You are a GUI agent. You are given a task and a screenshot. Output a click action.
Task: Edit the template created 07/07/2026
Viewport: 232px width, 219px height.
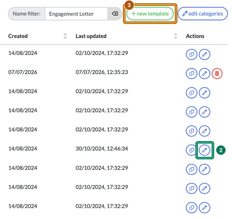[x=204, y=74]
